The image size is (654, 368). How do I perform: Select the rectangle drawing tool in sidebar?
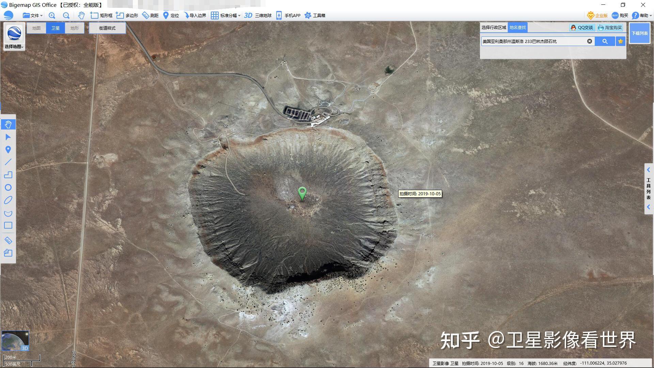(x=8, y=225)
